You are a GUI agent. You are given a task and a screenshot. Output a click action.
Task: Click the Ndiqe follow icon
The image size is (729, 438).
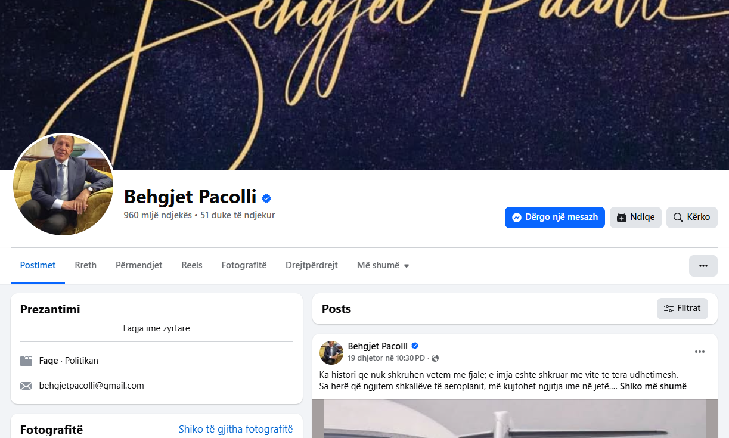point(622,218)
